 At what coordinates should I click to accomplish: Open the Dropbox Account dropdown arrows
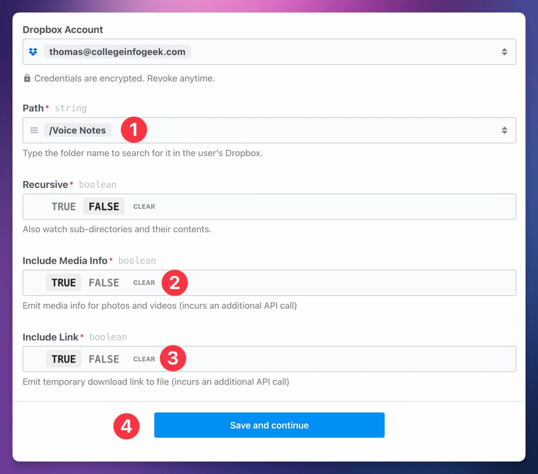tap(504, 51)
